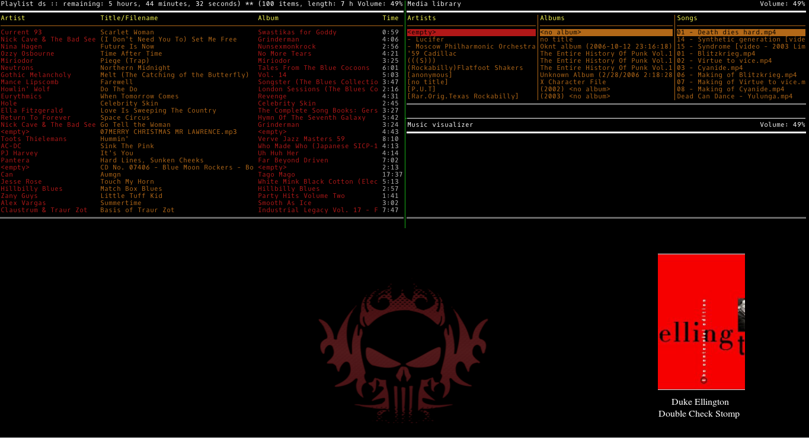809x438 pixels.
Task: Select 'Oknt album (2006-10-12 23:16:18)'
Action: point(606,47)
